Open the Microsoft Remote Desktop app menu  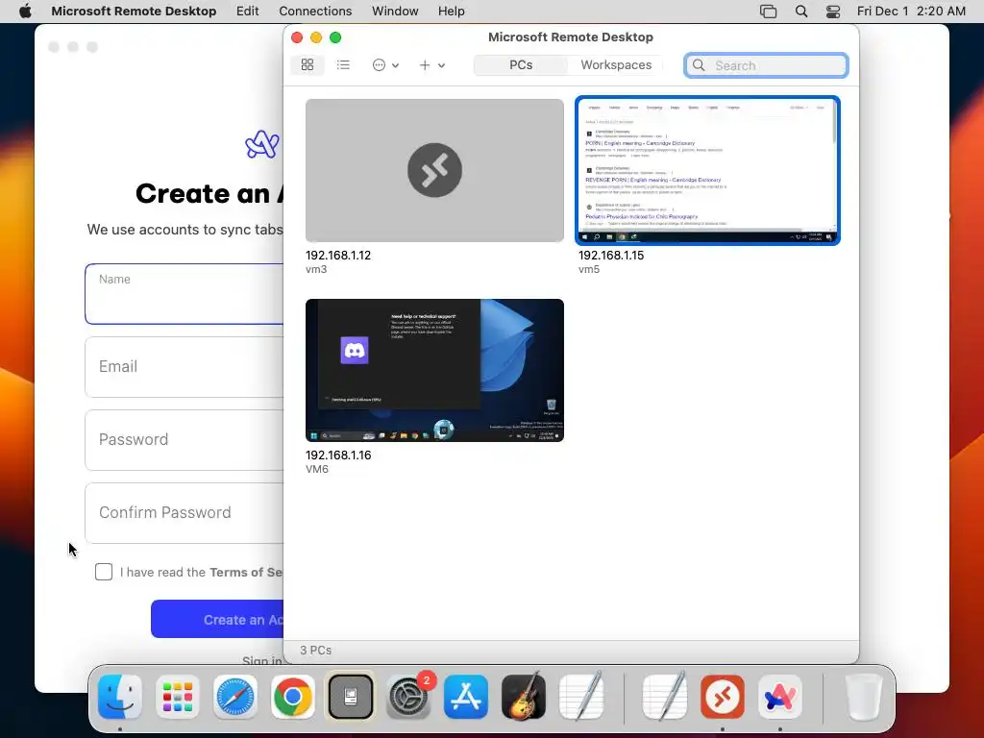pyautogui.click(x=134, y=12)
